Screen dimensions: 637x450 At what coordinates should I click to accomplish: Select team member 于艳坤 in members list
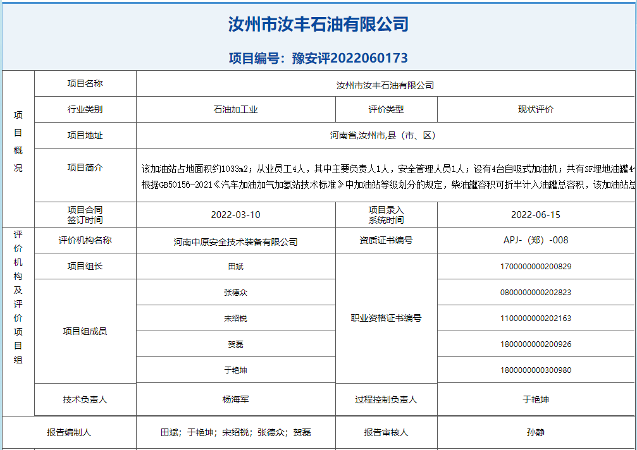235,370
